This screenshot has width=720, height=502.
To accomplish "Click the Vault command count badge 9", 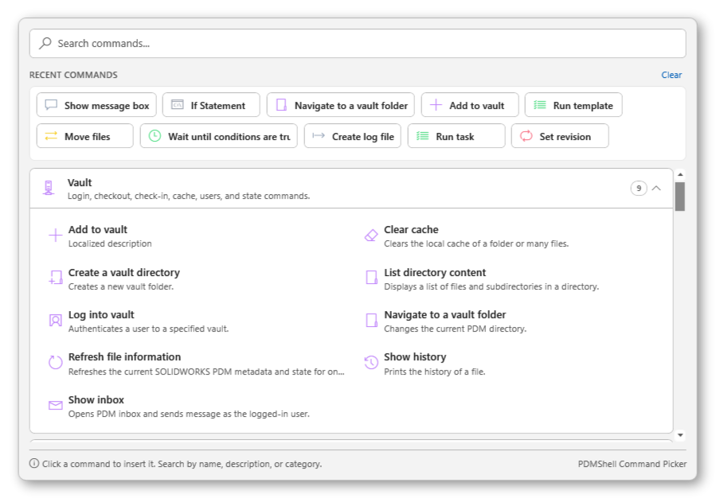I will 639,188.
